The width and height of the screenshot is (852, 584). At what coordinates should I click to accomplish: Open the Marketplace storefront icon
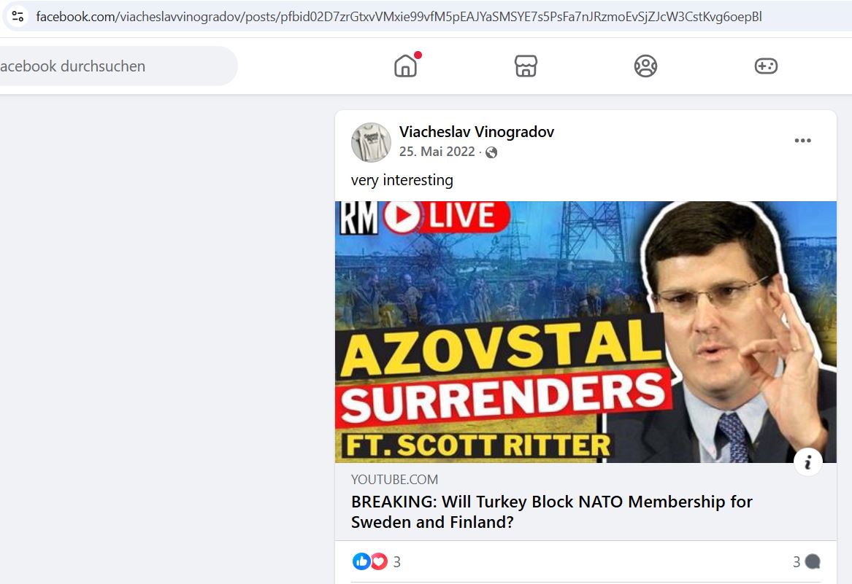click(x=526, y=66)
